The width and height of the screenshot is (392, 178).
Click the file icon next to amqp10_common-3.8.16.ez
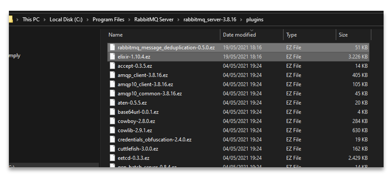(x=113, y=93)
